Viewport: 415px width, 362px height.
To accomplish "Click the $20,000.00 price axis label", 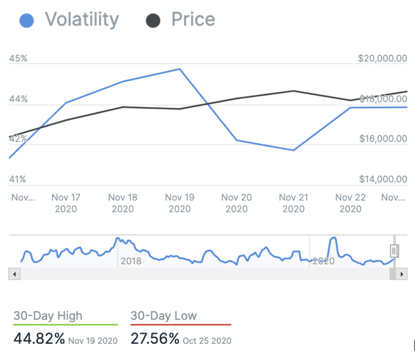I will click(382, 58).
